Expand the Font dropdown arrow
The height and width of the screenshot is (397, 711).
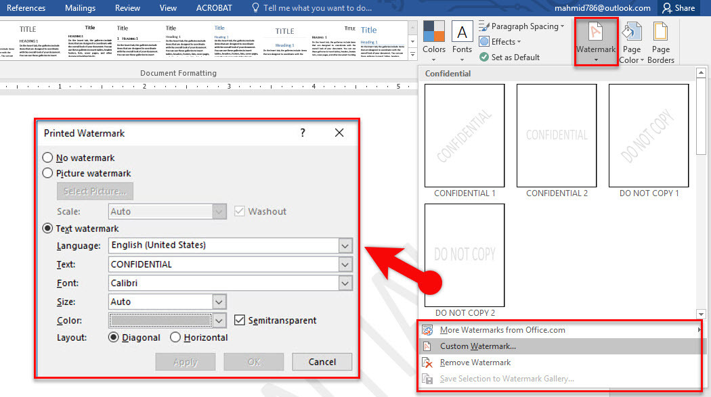[x=345, y=283]
